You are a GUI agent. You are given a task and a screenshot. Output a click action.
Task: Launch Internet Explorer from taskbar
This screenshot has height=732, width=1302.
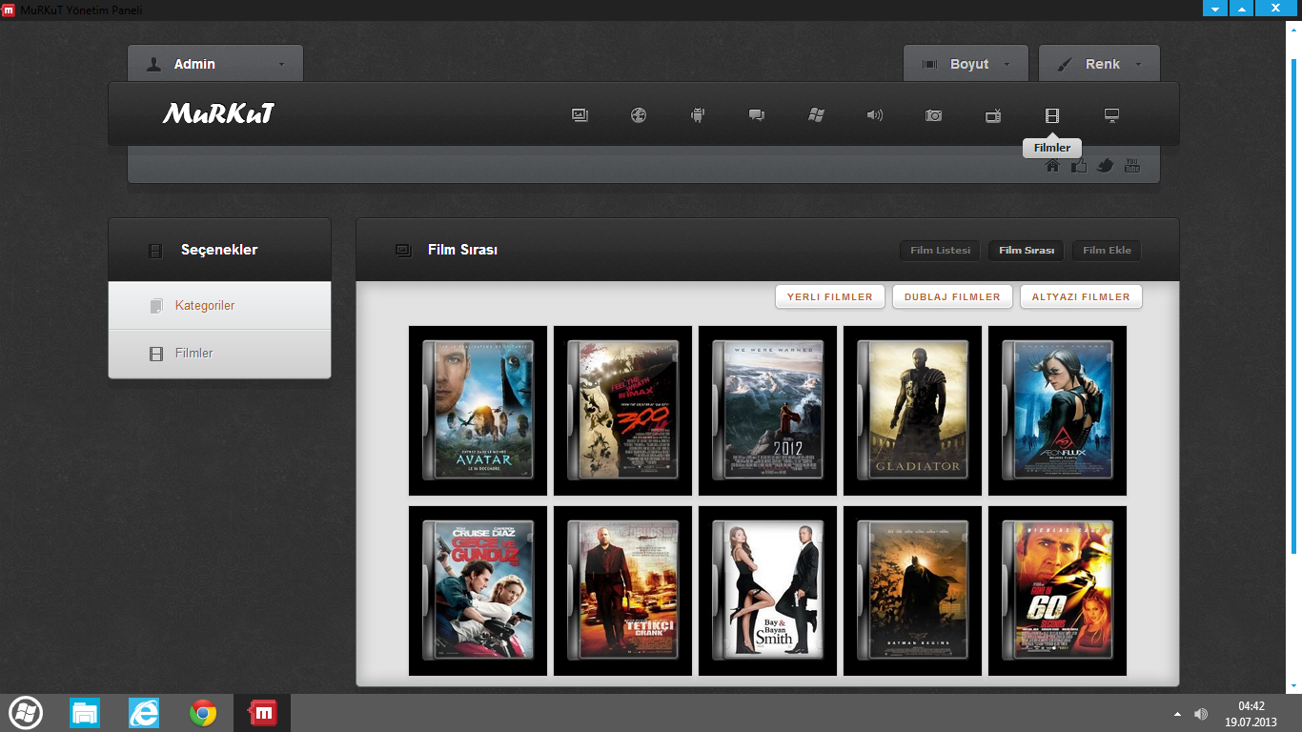click(x=144, y=713)
